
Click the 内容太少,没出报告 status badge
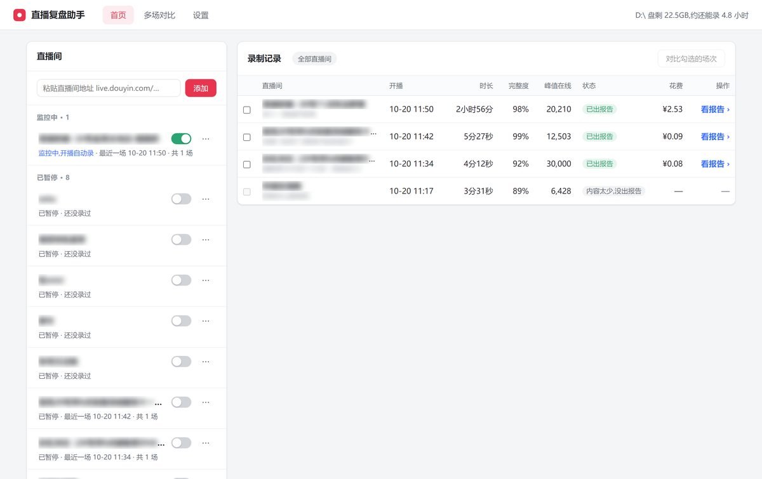(x=613, y=191)
